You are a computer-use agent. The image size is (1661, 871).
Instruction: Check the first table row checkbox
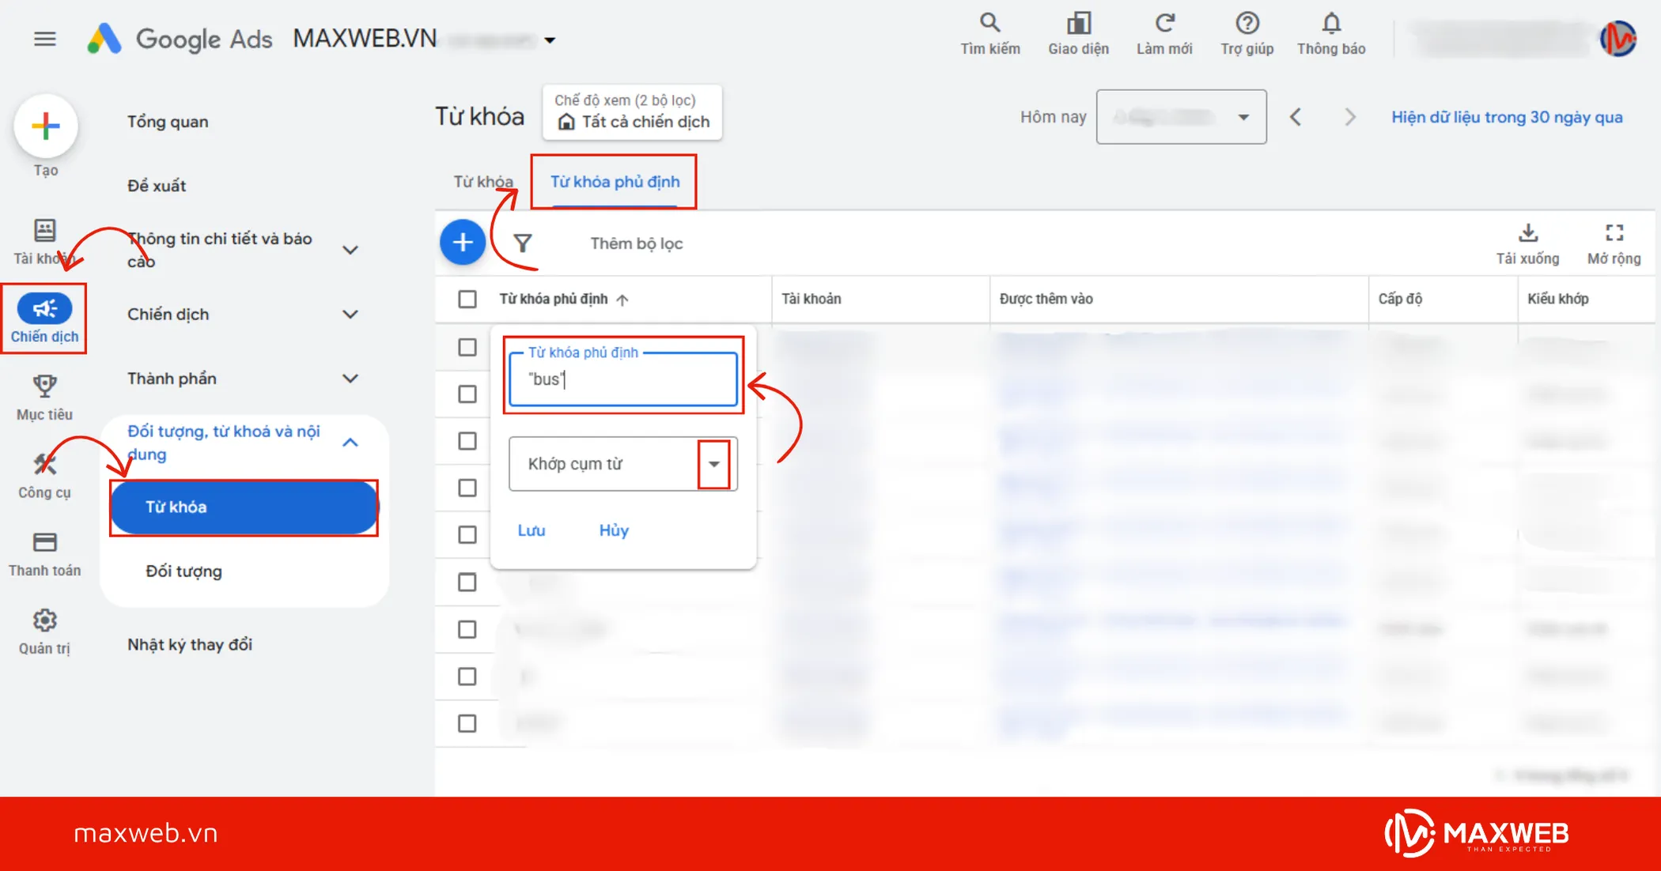(467, 348)
